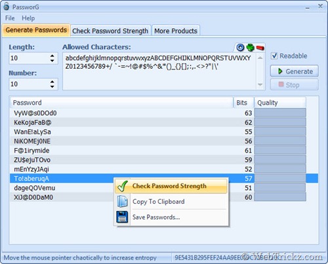Minimize the PassworG window
The width and height of the screenshot is (328, 264).
pyautogui.click(x=308, y=8)
